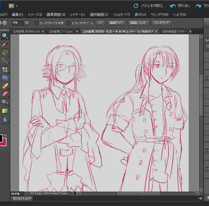Select the Eyedropper tool

coord(5,44)
